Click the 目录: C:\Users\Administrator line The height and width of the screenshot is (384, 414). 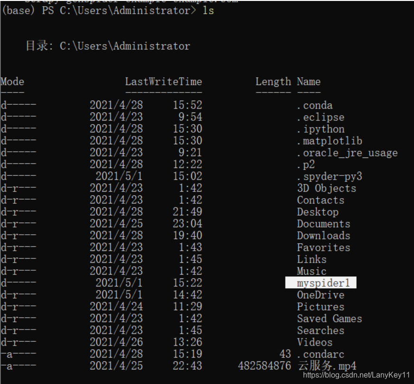pos(108,46)
